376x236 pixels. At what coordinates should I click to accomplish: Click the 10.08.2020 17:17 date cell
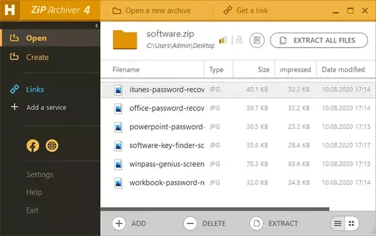346,145
